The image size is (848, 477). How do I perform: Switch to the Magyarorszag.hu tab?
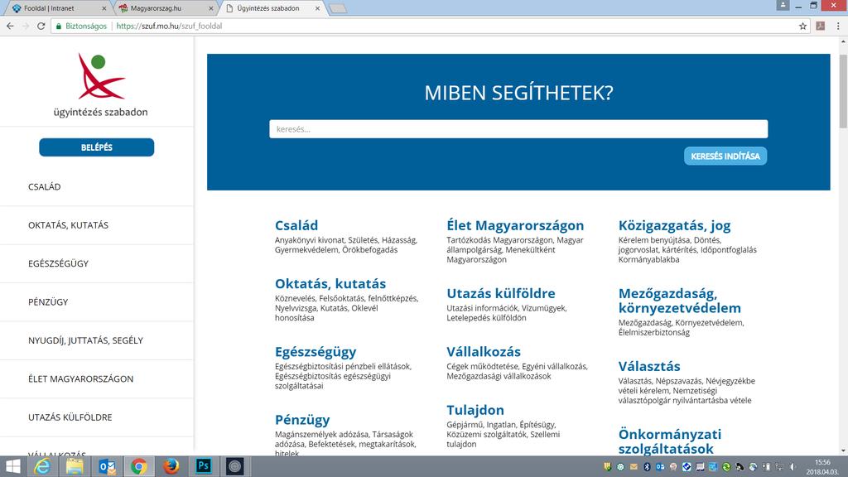pos(164,8)
